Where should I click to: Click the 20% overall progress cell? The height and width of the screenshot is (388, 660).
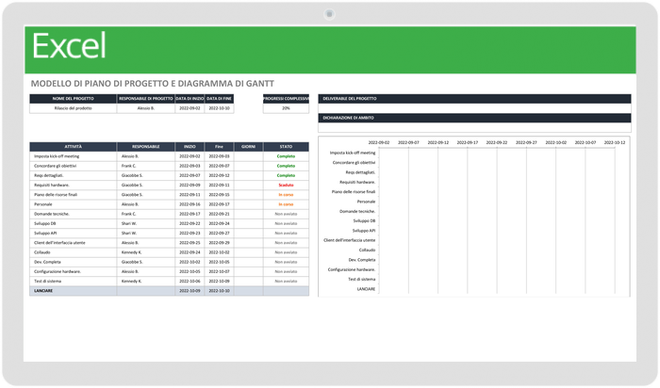click(286, 108)
